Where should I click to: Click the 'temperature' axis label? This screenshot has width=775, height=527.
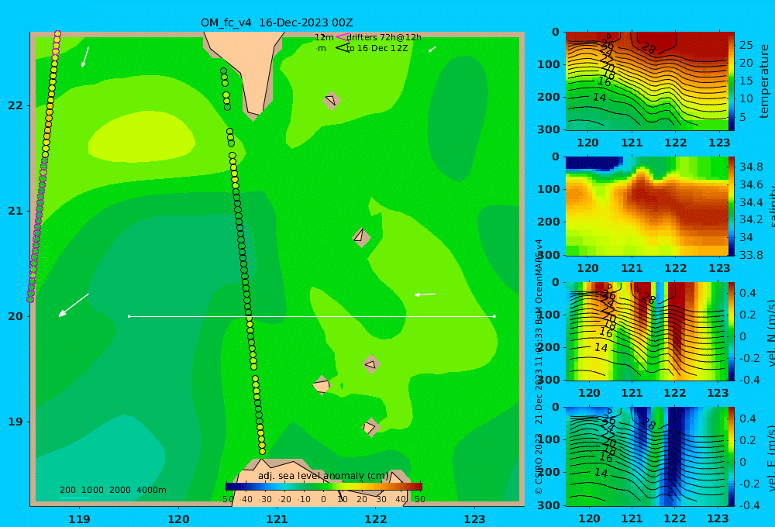pos(764,81)
